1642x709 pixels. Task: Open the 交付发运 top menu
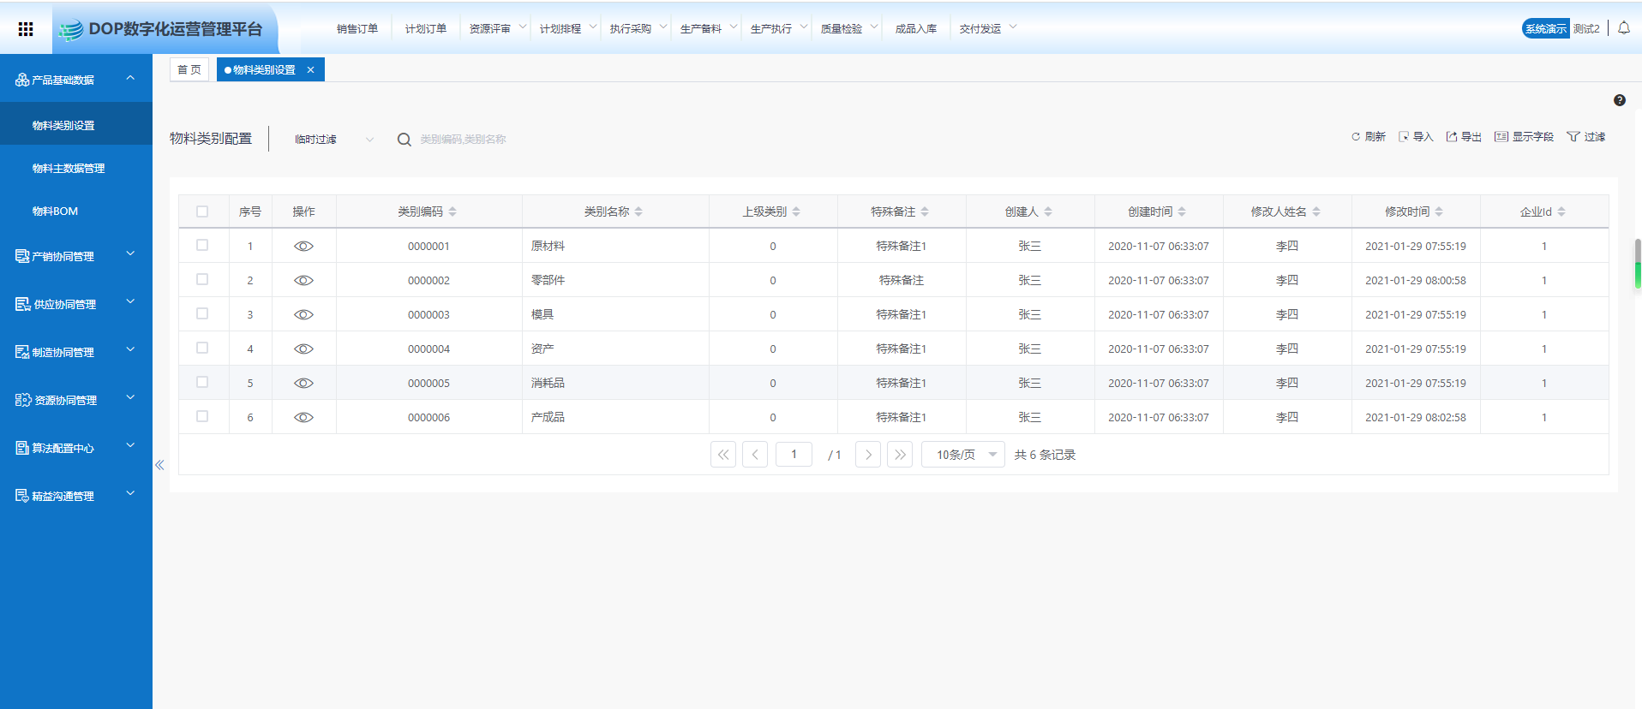[986, 29]
